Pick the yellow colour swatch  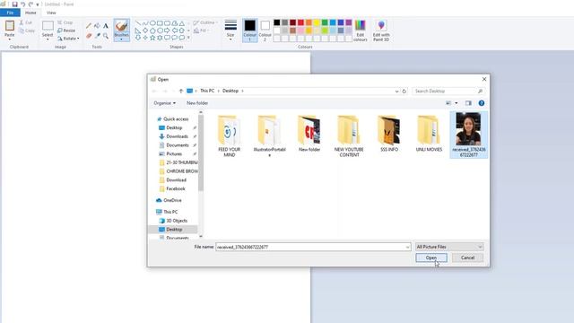tap(317, 22)
